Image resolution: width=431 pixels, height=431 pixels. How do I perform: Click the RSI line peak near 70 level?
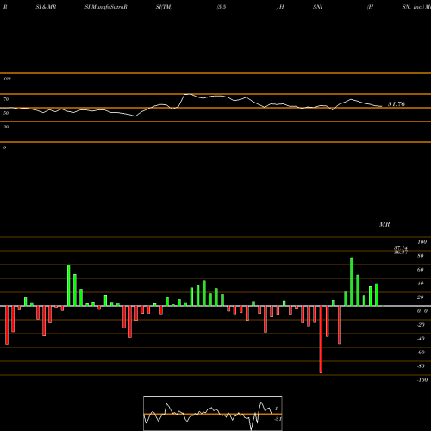coord(188,94)
